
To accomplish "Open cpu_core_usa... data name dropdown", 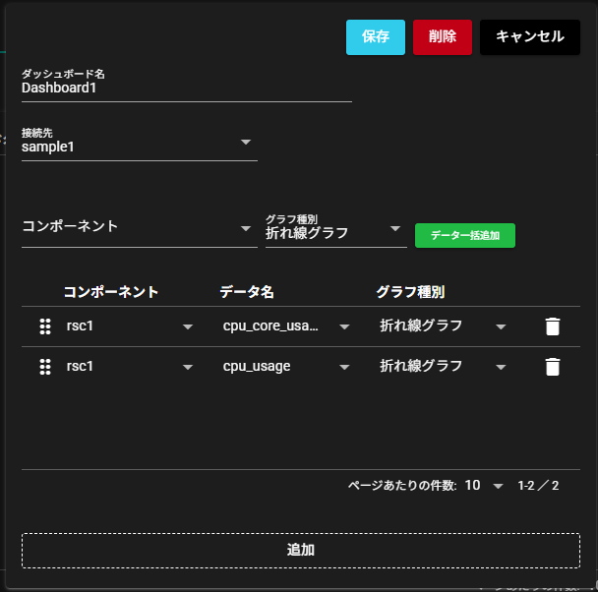I will (344, 327).
